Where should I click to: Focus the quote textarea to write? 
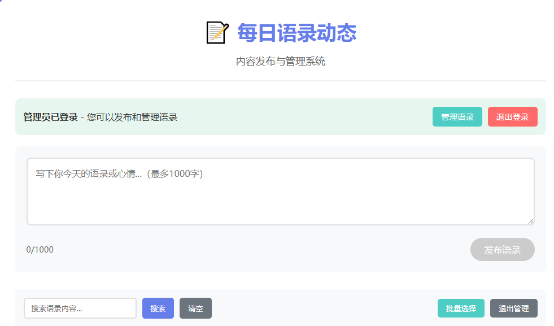pos(280,192)
